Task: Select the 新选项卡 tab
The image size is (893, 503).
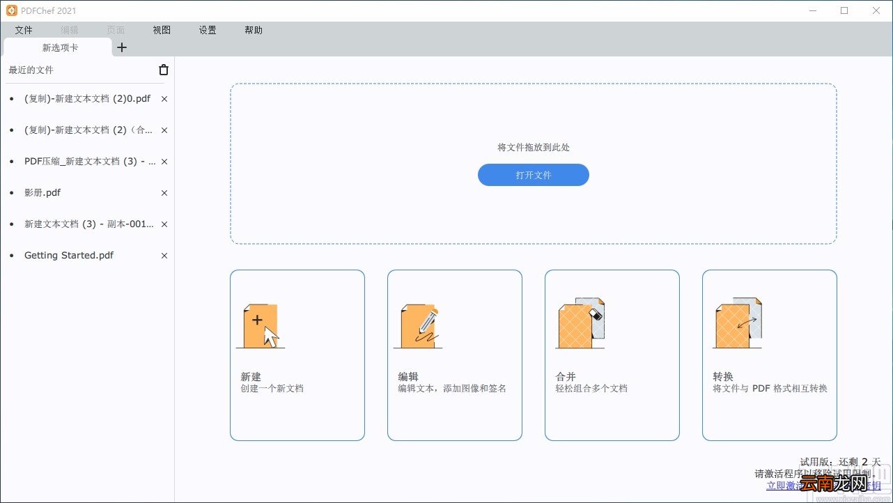Action: point(58,47)
